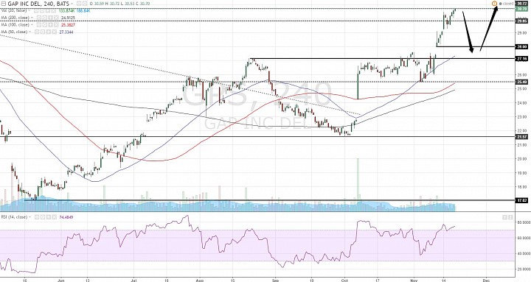Open format settings icon for Vol (20, false)
This screenshot has width=531, height=282.
[41, 10]
